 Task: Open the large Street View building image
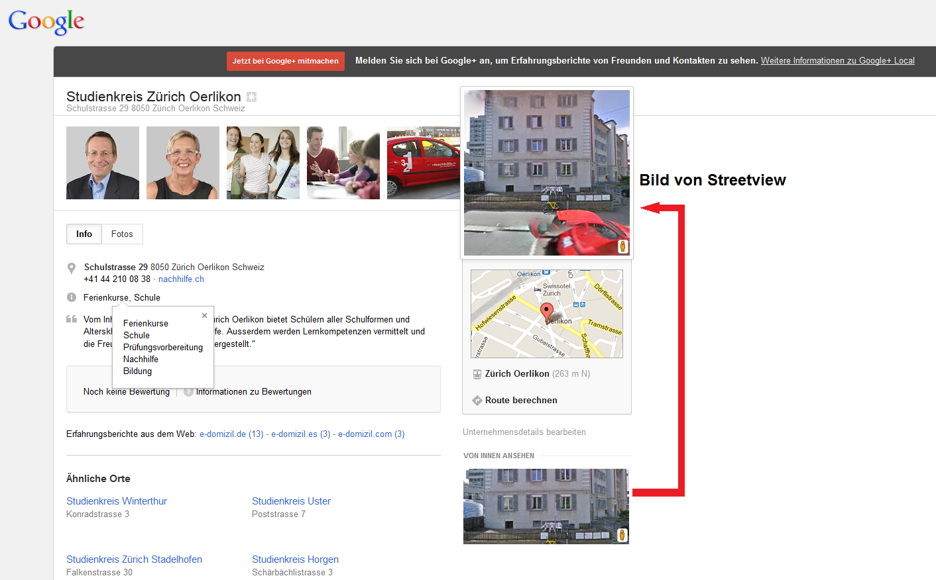coord(547,173)
